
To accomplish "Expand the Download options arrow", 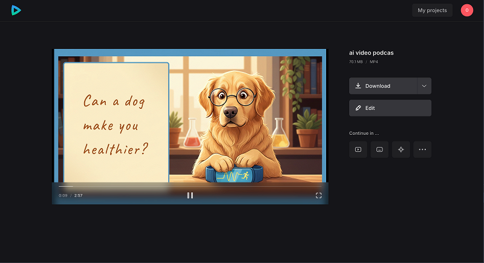I will [x=424, y=86].
